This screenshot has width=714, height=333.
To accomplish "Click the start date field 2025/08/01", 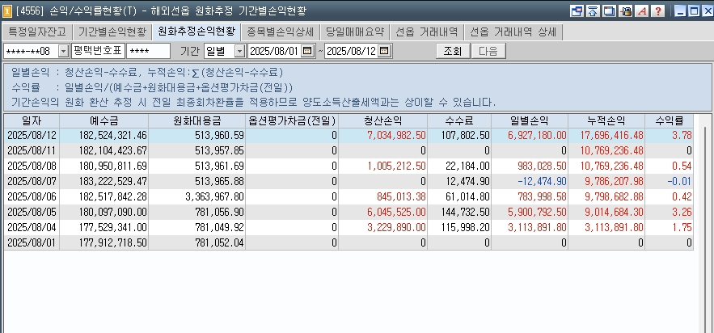I will [x=274, y=51].
